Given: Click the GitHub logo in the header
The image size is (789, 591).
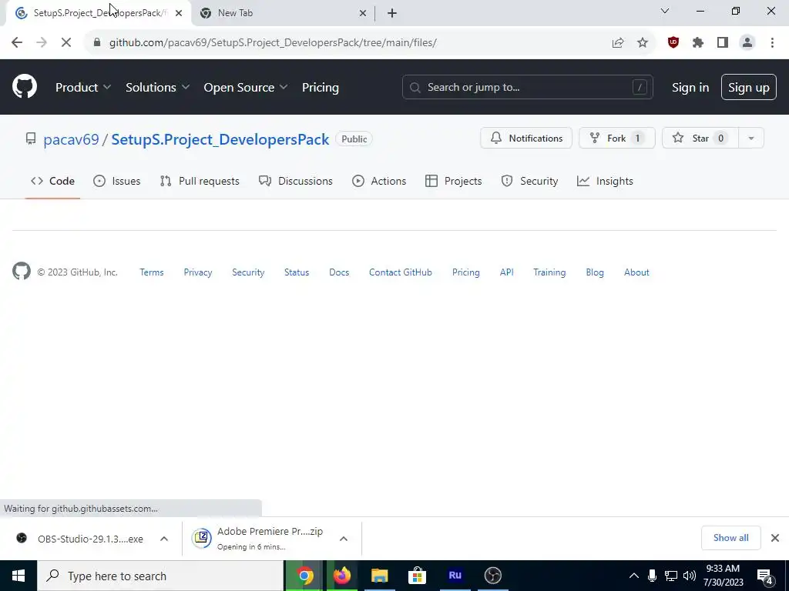Looking at the screenshot, I should pyautogui.click(x=25, y=86).
